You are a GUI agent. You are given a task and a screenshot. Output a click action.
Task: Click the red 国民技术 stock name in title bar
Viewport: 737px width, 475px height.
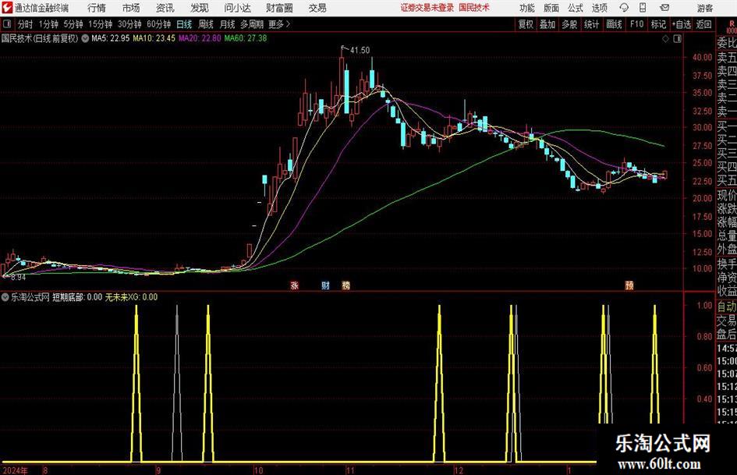[474, 8]
